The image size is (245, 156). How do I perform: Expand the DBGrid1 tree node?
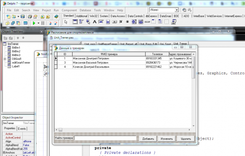[x=5, y=59]
